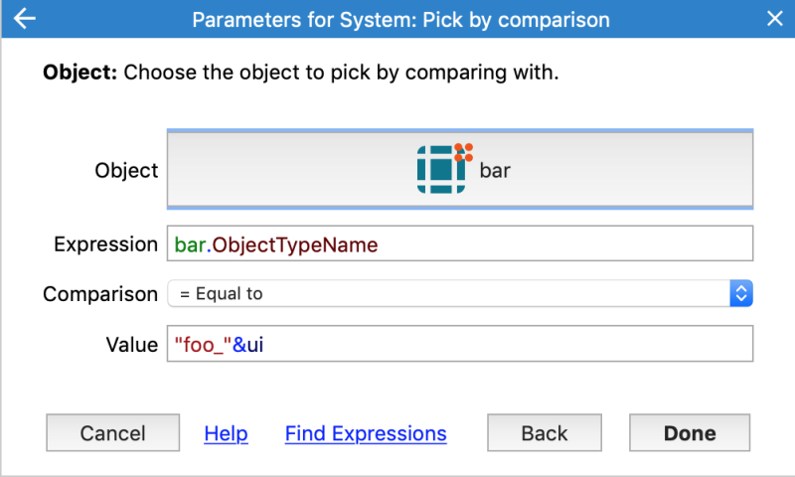Place cursor on ObjectTypeName in the expression
Image resolution: width=795 pixels, height=477 pixels.
[294, 244]
